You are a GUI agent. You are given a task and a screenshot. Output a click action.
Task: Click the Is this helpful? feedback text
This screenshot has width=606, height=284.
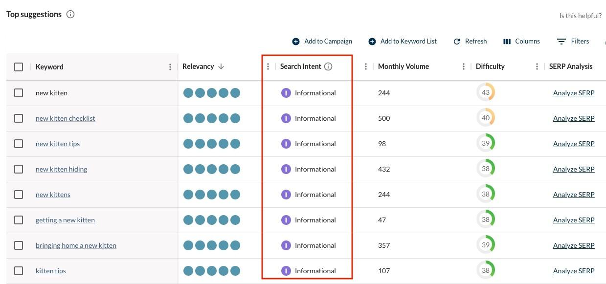click(581, 15)
